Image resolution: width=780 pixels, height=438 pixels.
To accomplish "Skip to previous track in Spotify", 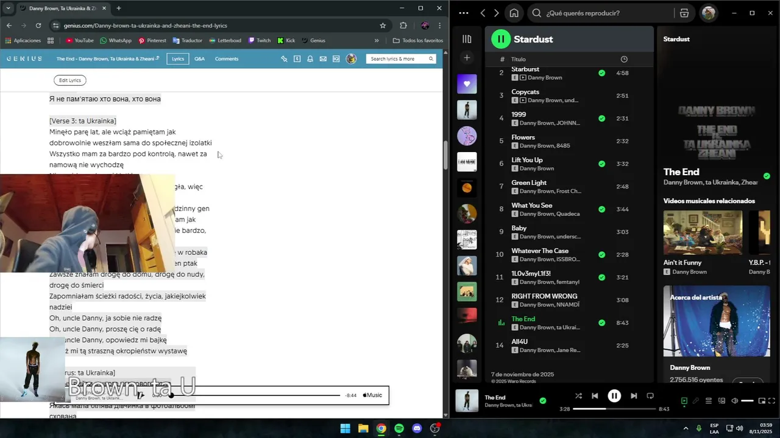I will pyautogui.click(x=595, y=396).
